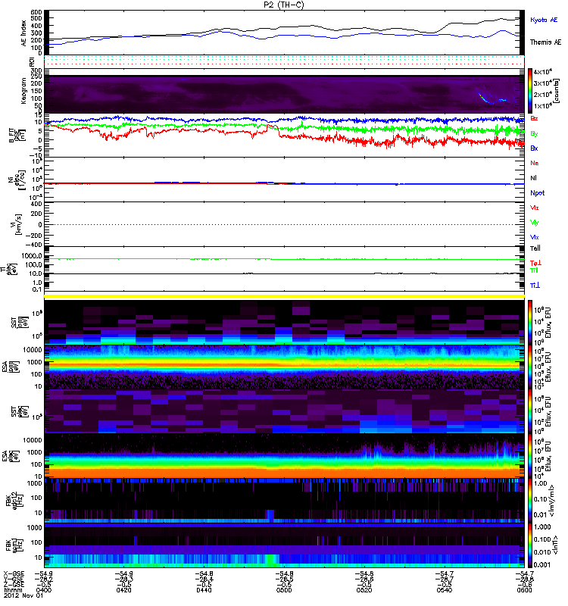Click the blue Bx legend label
Image resolution: width=568 pixels, height=606 pixels.
534,148
